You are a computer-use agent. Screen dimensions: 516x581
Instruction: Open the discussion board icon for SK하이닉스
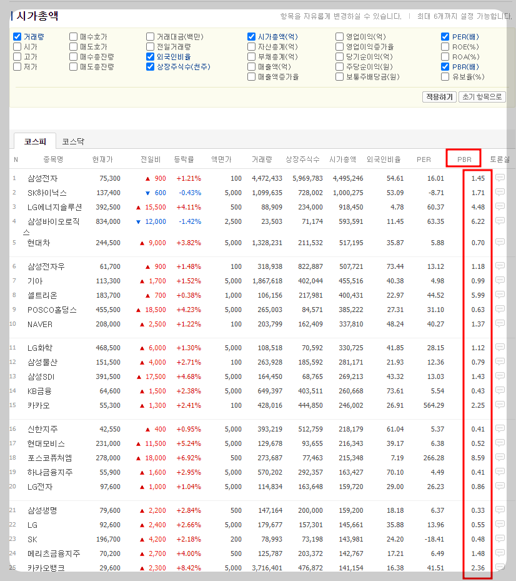click(x=500, y=193)
